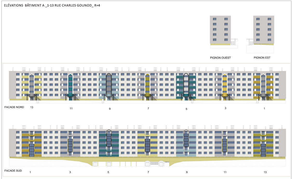Click entrance number 3 under Facade Nord
This screenshot has width=292, height=179.
[226, 108]
